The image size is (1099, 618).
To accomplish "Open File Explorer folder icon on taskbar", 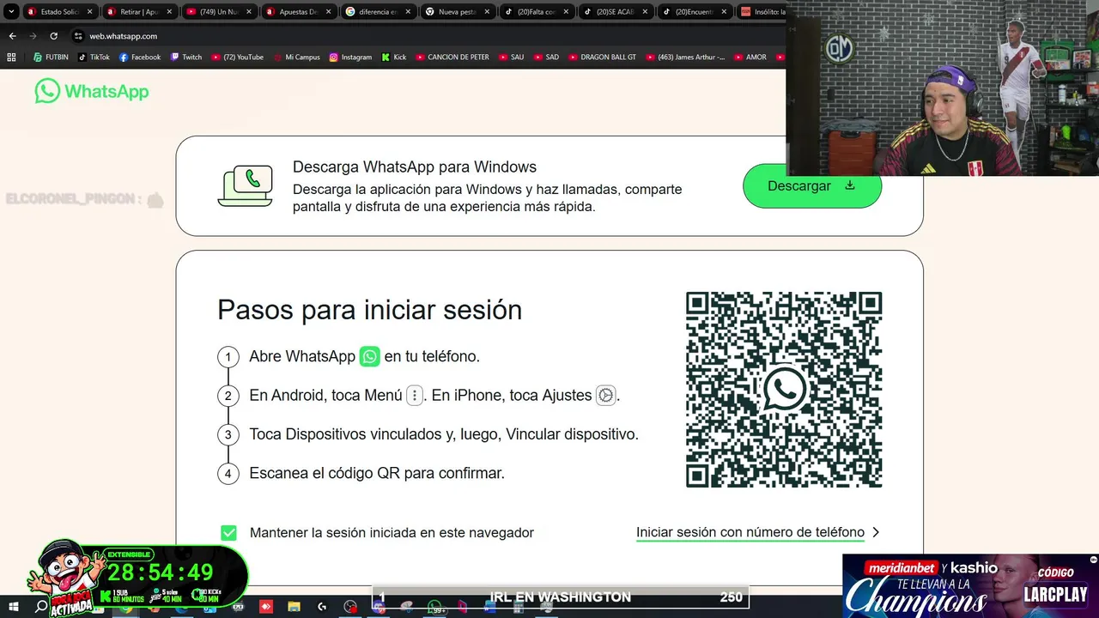I will coord(294,607).
